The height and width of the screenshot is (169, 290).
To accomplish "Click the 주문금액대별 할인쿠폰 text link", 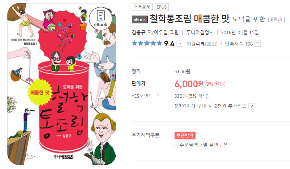I will coord(203,145).
